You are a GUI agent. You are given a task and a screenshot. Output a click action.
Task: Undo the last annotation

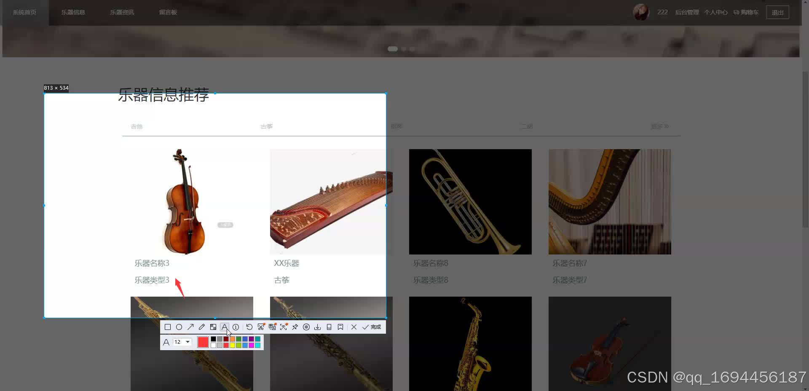tap(249, 327)
